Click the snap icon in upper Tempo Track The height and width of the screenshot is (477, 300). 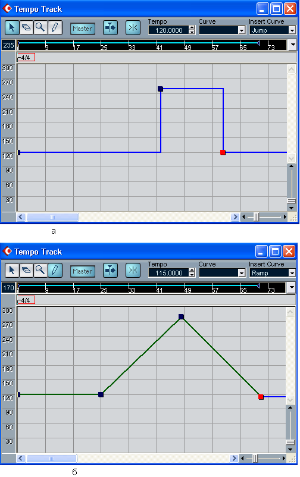133,28
